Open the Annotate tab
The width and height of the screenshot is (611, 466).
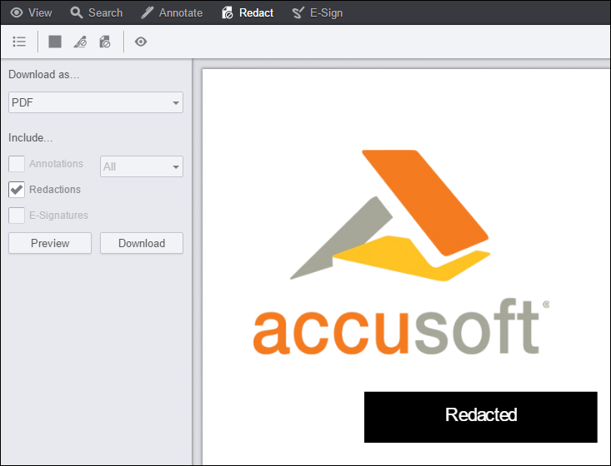click(172, 12)
